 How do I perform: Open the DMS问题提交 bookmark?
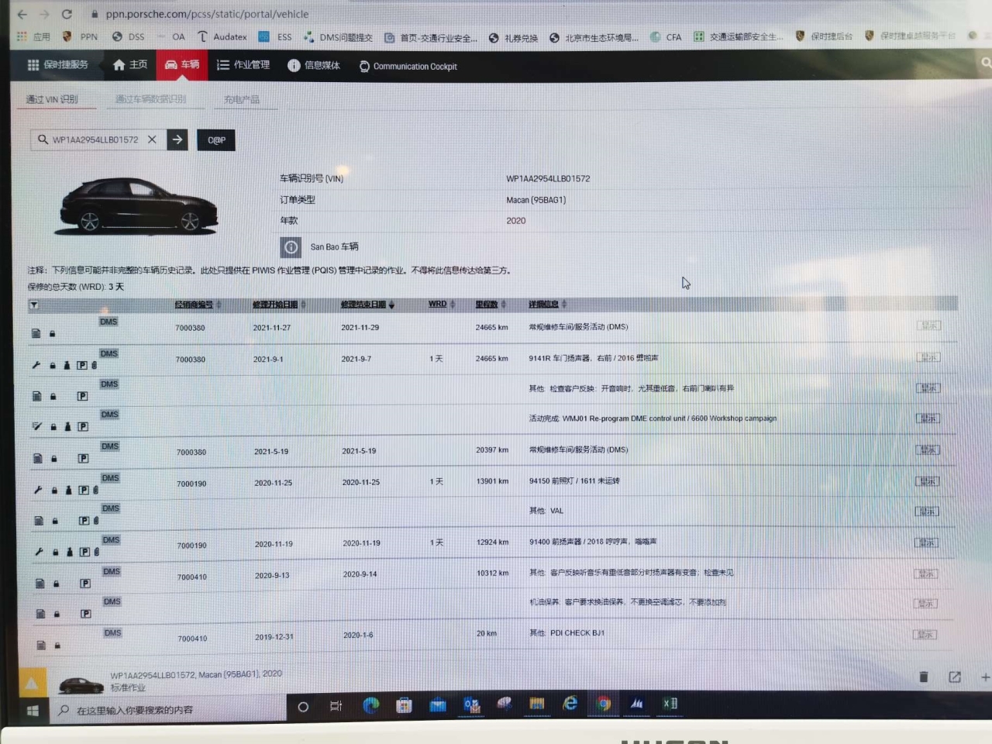[338, 37]
